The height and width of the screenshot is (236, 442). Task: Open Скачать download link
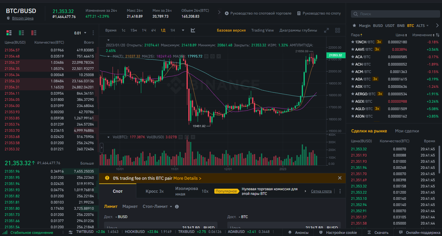tap(378, 232)
